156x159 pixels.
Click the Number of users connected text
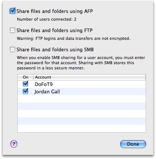(x=46, y=19)
